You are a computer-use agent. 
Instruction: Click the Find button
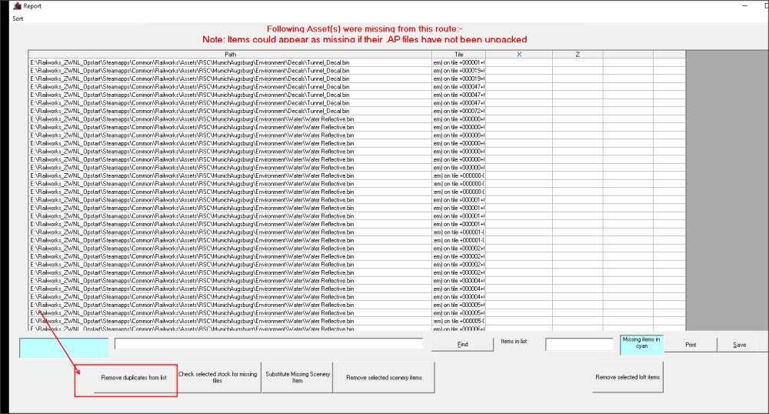[x=461, y=345]
